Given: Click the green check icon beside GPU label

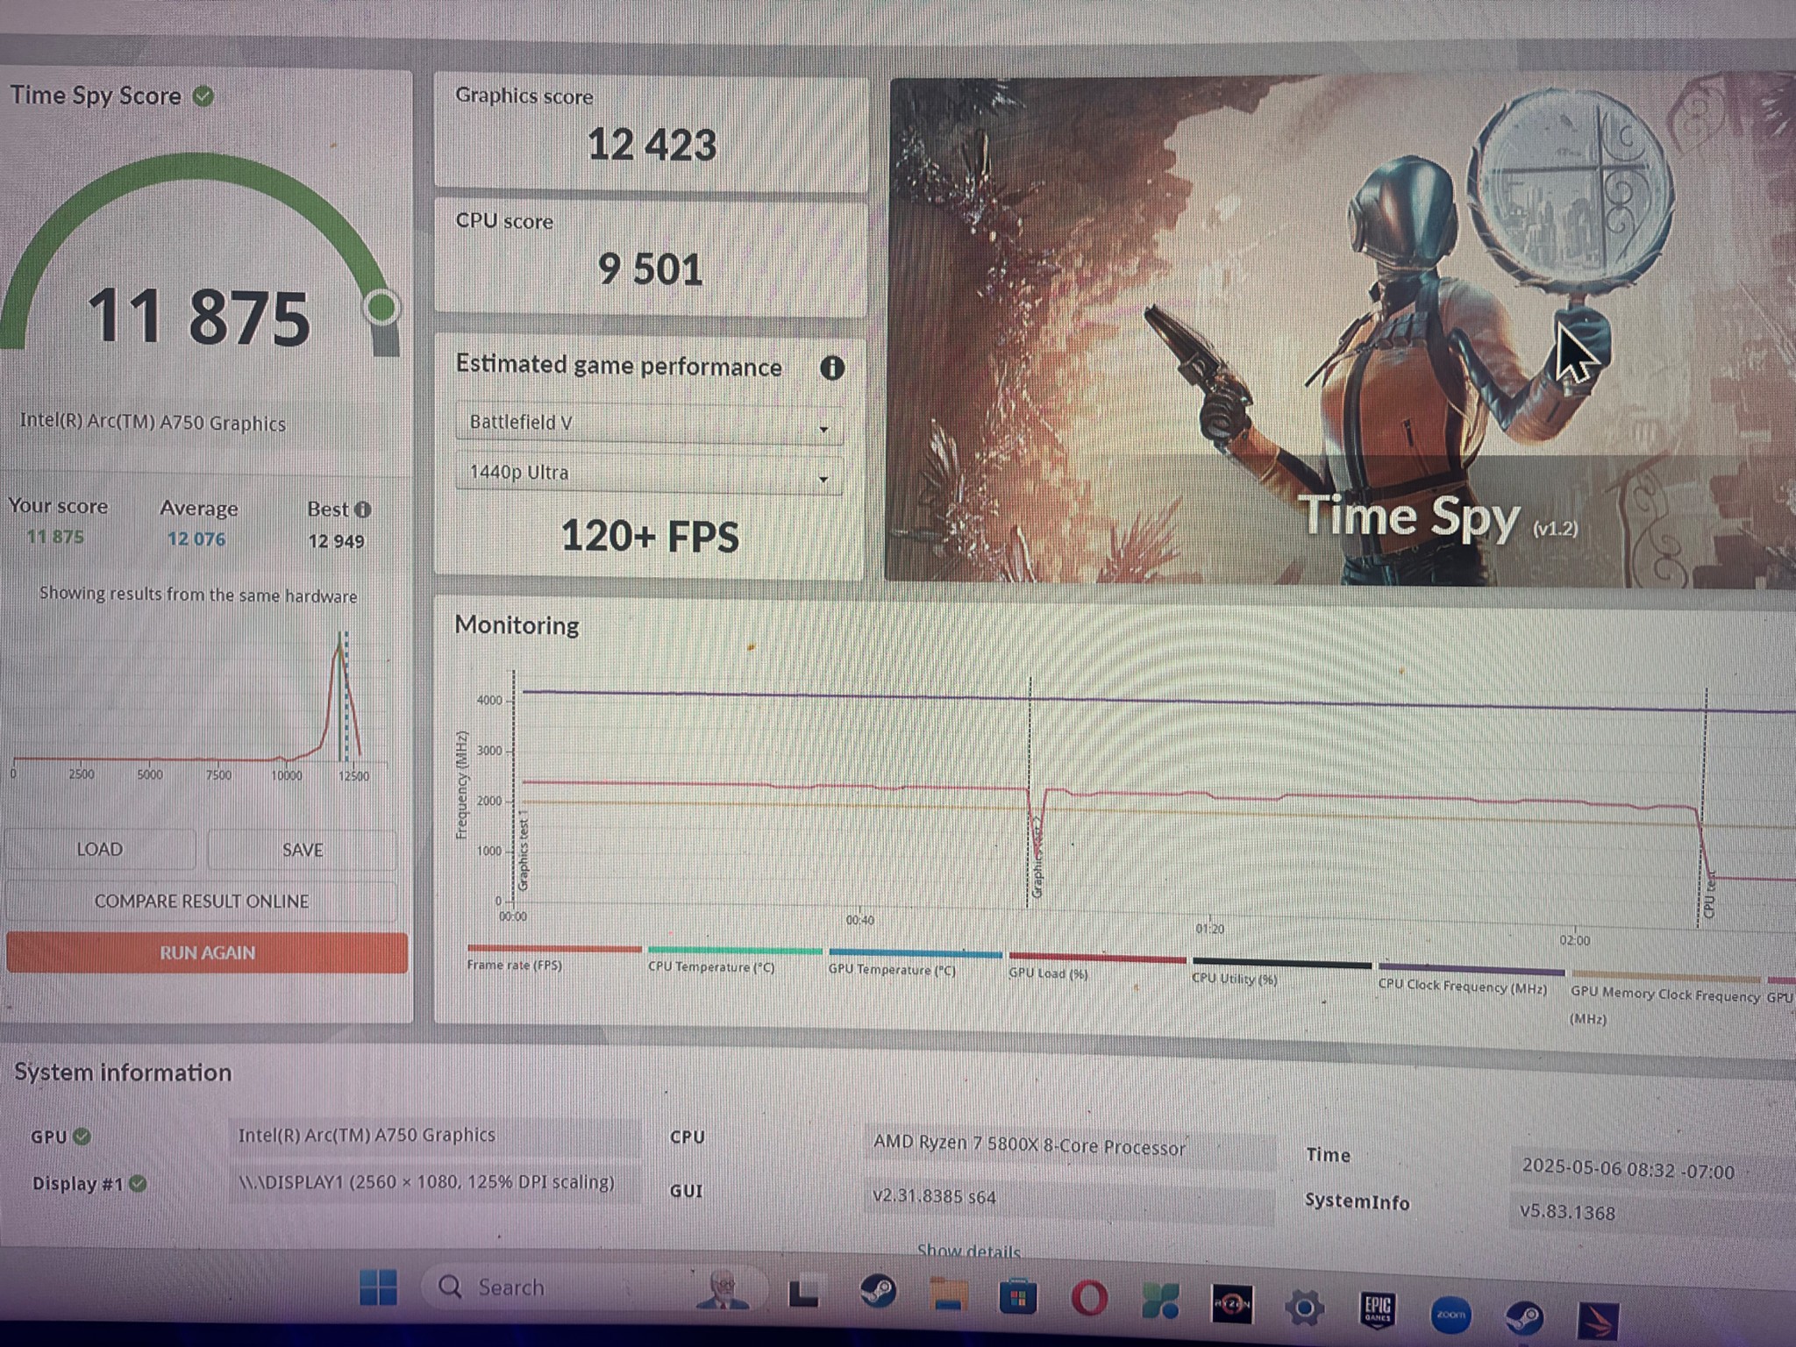Looking at the screenshot, I should pos(82,1137).
